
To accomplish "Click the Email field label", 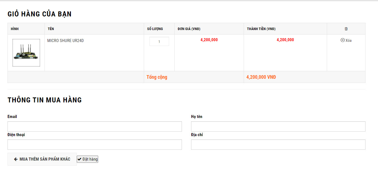I will click(x=12, y=117).
